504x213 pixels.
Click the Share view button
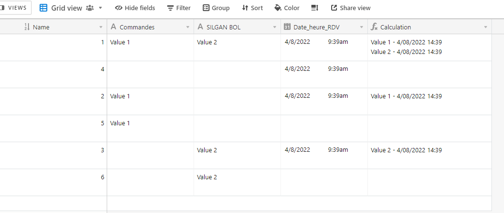point(350,8)
